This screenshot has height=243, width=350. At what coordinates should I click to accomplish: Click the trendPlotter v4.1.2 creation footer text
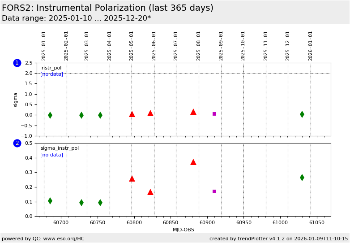(x=278, y=239)
